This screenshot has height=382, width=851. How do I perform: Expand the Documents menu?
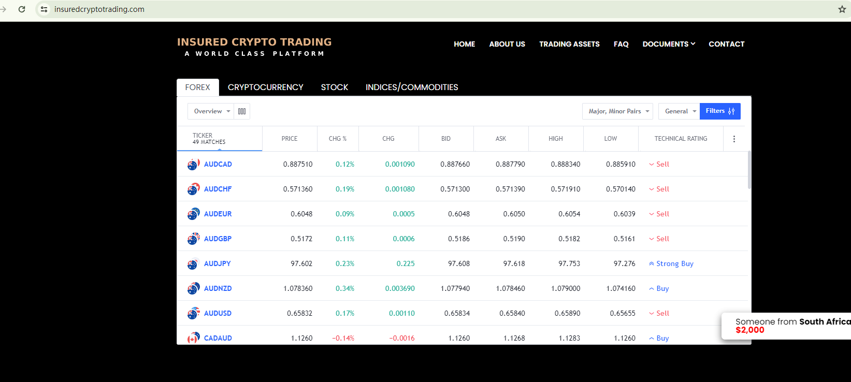pos(669,44)
